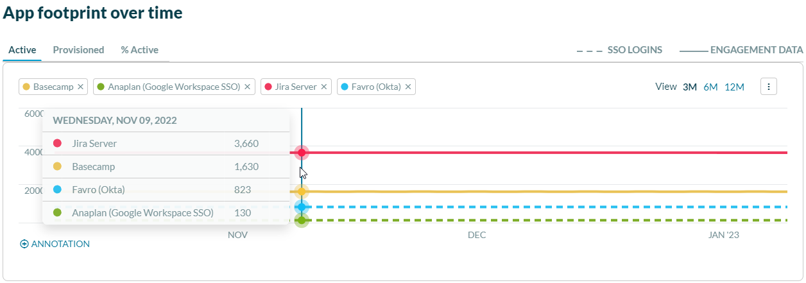Click the yellow Basecamp data point
The width and height of the screenshot is (806, 283).
point(302,191)
